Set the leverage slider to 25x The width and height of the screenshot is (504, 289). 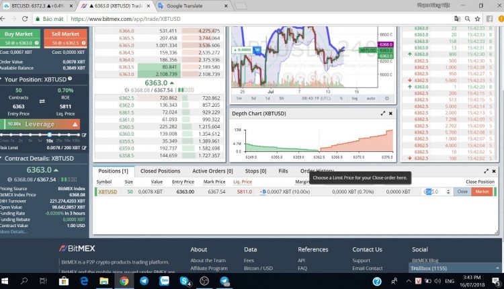point(59,134)
